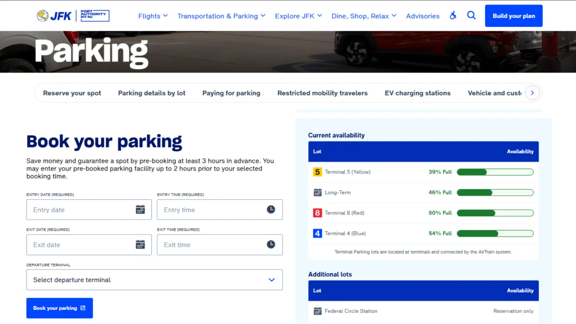Jump to Restricted mobility travelers section
The width and height of the screenshot is (576, 324).
coord(323,93)
